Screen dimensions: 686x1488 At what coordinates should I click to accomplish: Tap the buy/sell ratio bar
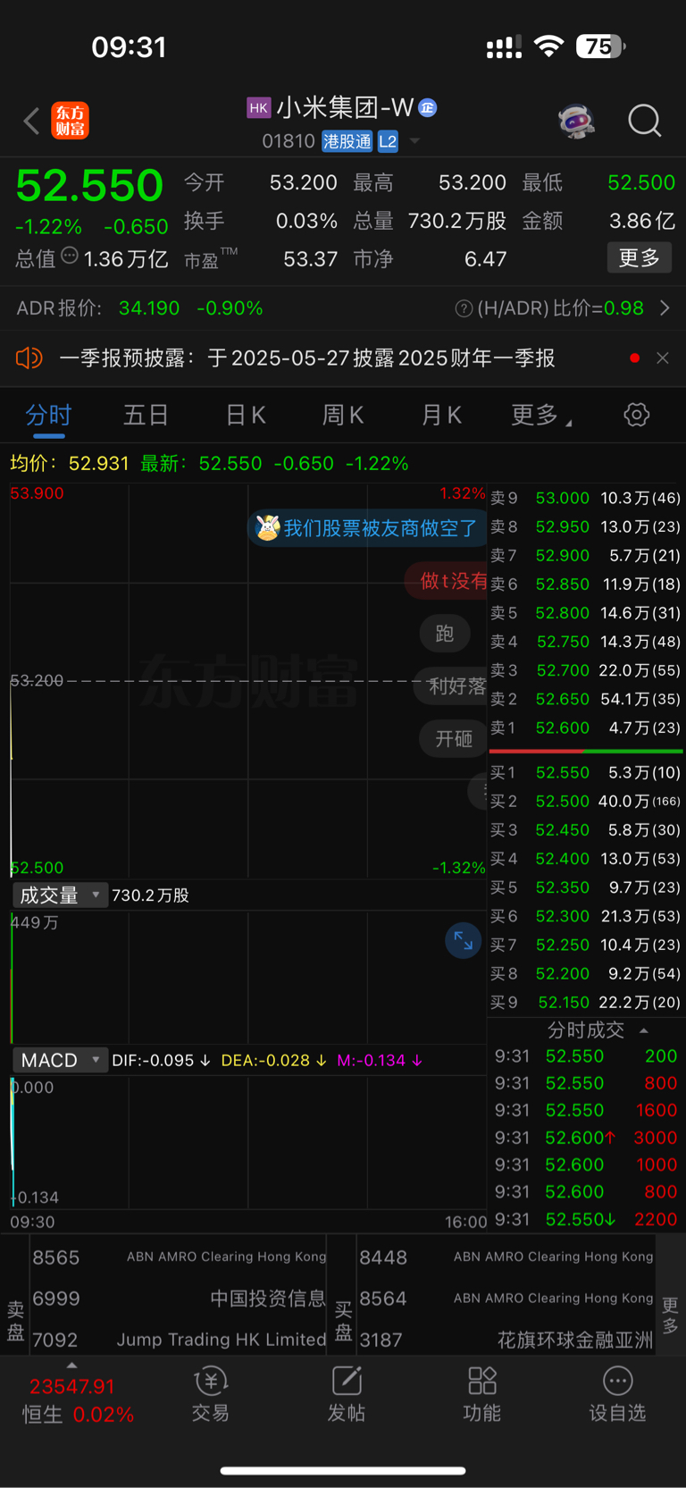[x=586, y=751]
